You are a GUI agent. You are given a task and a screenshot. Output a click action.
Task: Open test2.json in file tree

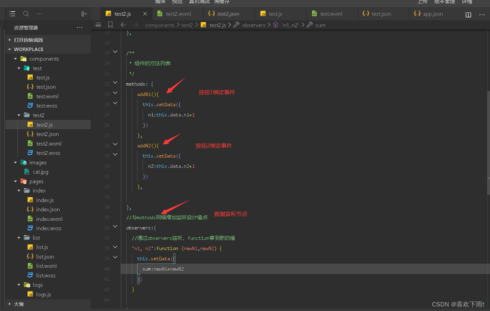click(48, 134)
